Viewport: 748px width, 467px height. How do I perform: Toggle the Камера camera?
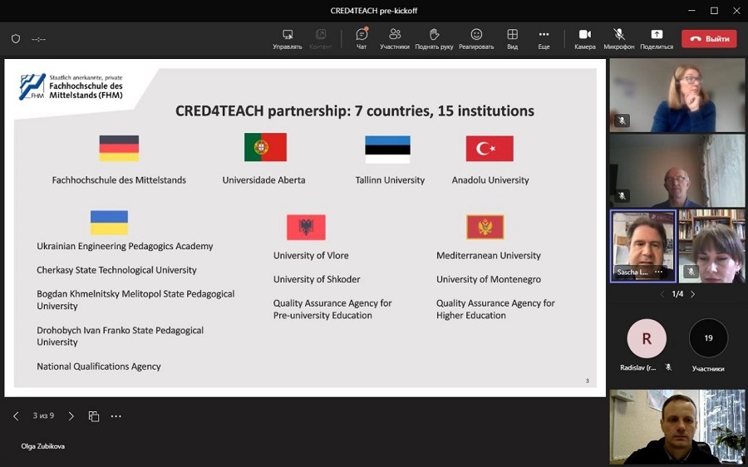point(585,39)
